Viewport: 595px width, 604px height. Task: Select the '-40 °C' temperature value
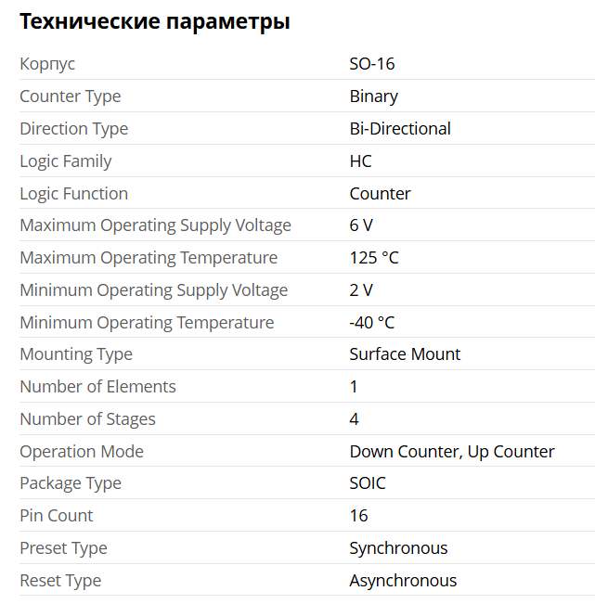point(372,323)
